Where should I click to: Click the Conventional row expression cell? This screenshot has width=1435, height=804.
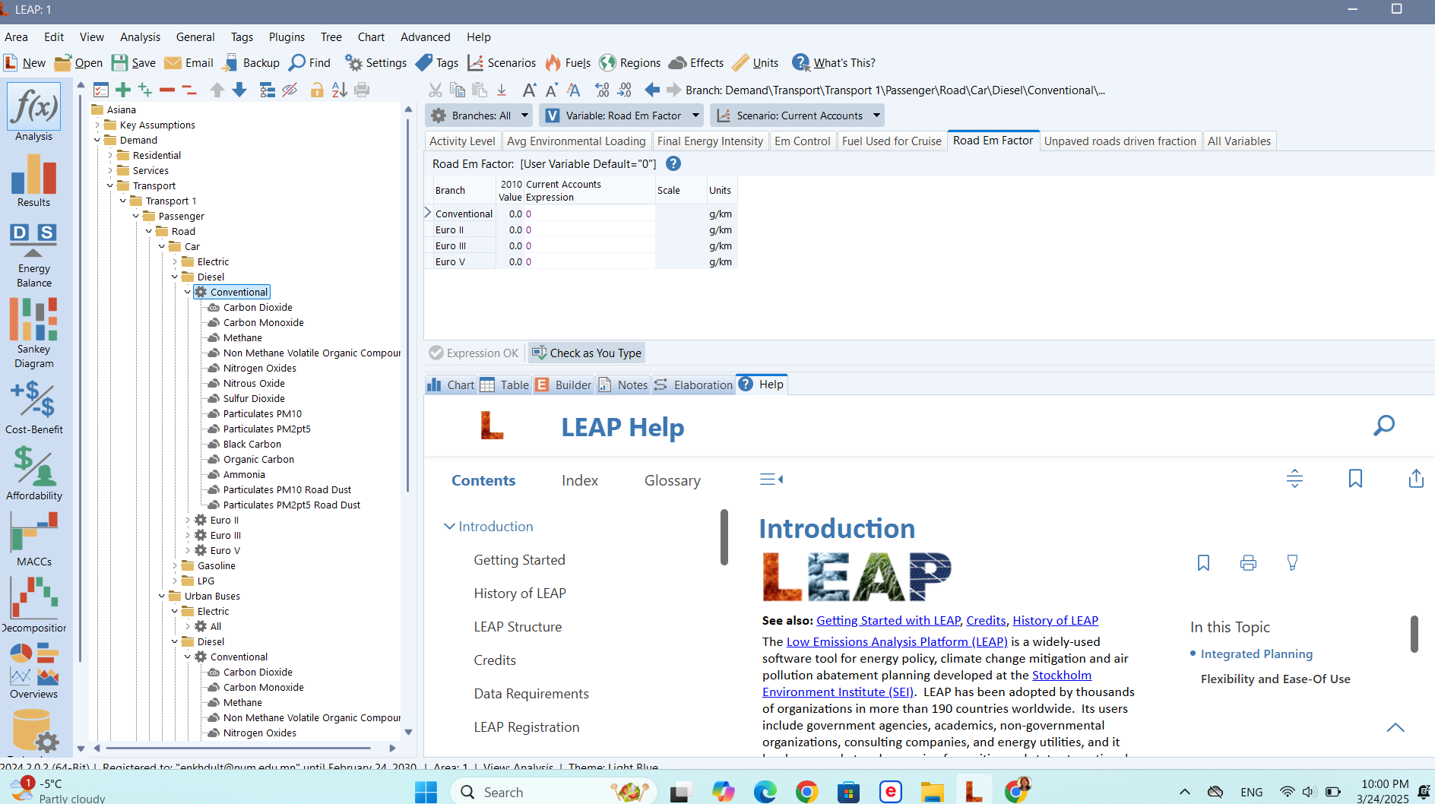[589, 214]
